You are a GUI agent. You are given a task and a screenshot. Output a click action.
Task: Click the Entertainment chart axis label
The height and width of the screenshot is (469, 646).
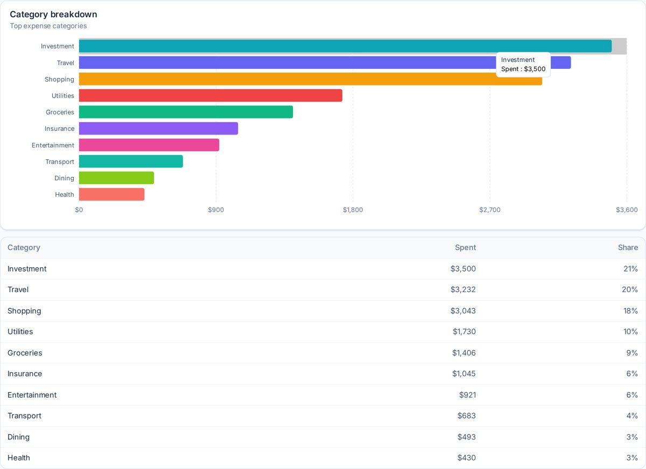pyautogui.click(x=53, y=145)
